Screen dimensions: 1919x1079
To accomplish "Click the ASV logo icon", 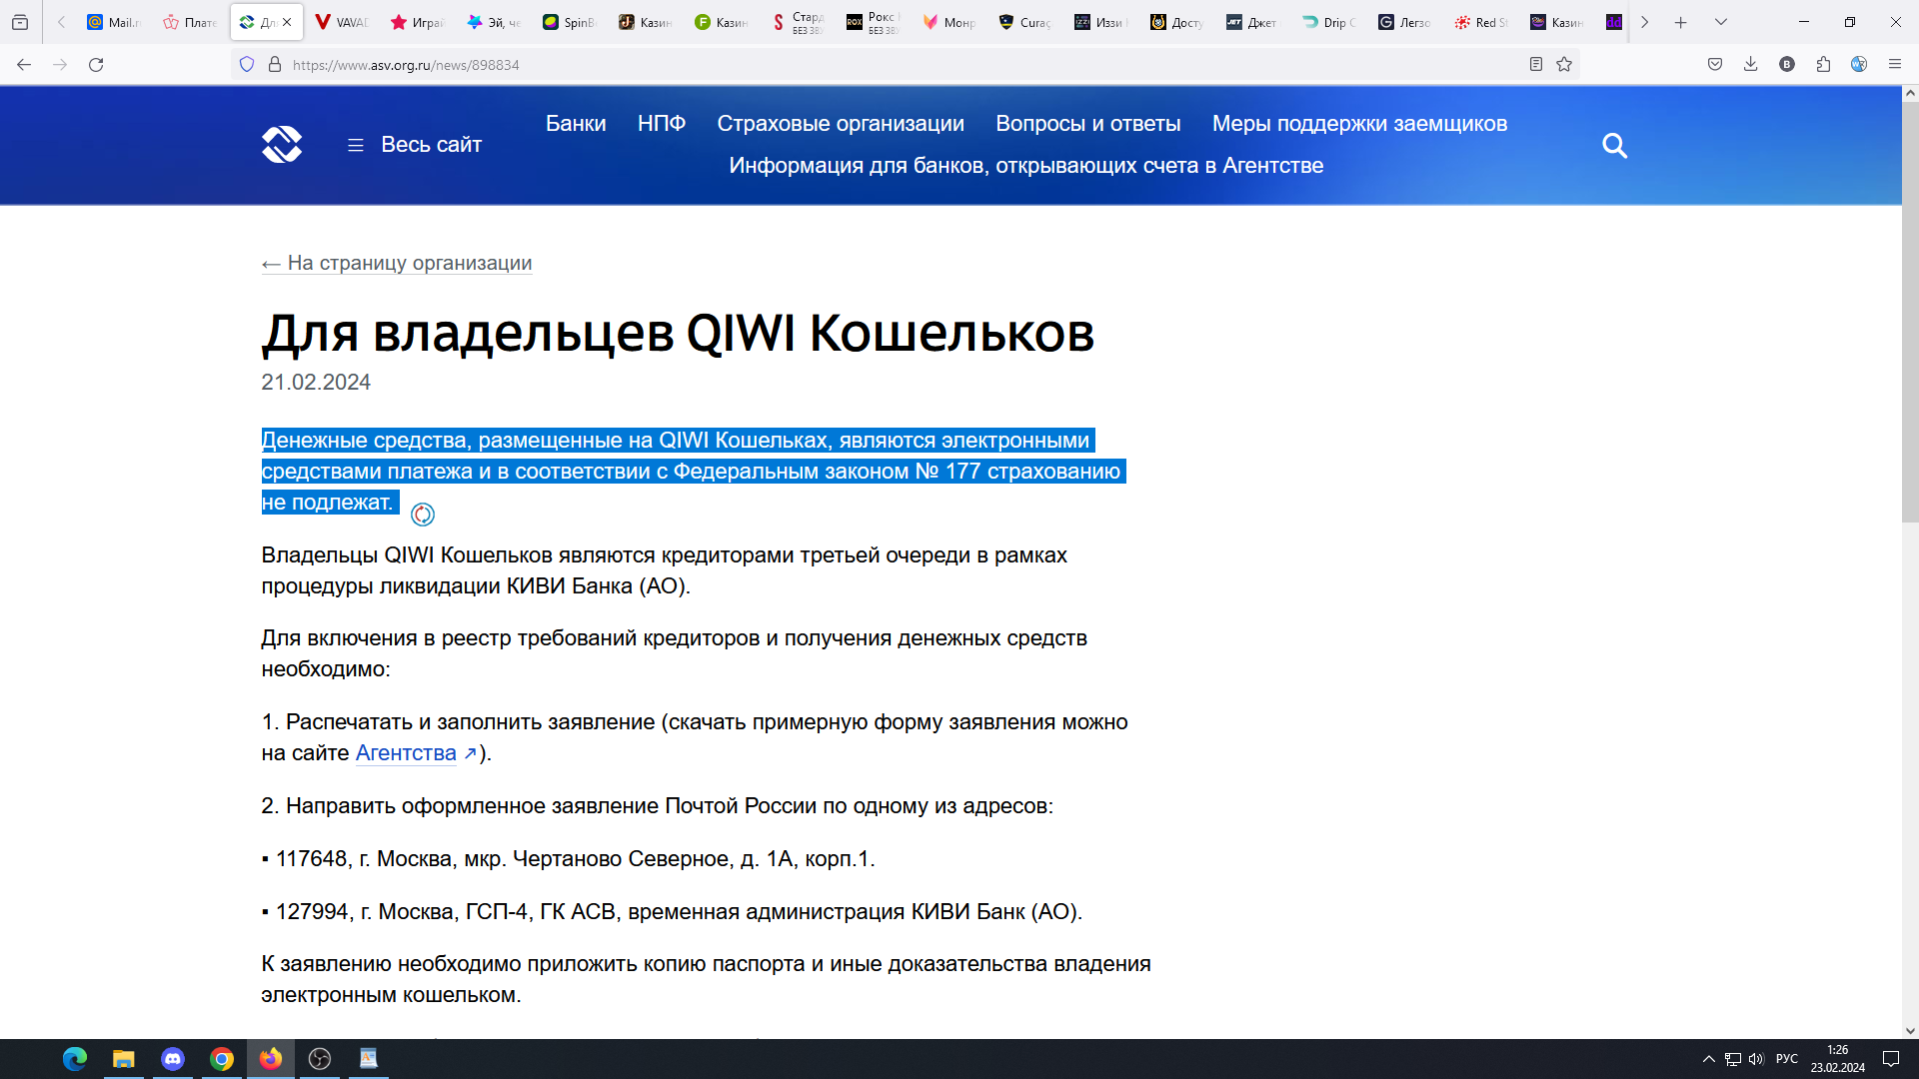I will click(282, 145).
